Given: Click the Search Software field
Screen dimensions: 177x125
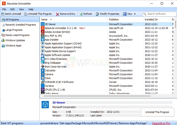Looking at the screenshot, I should click(x=159, y=14).
